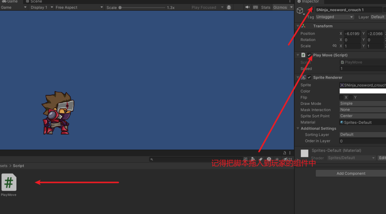Image resolution: width=386 pixels, height=214 pixels.
Task: Toggle the Gizmos button
Action: [280, 7]
